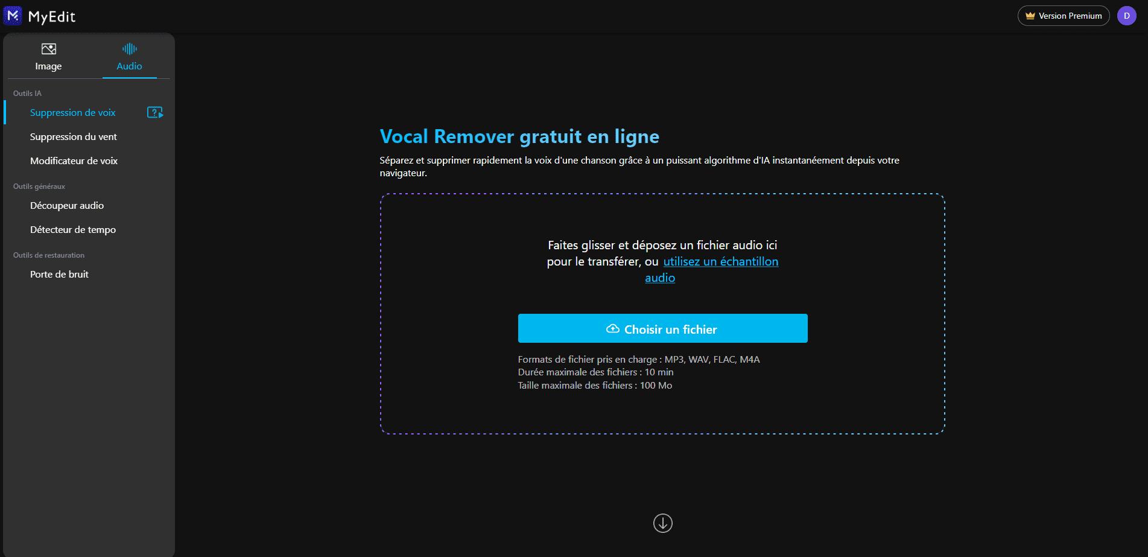This screenshot has height=557, width=1148.
Task: Click the Choisir un fichier button
Action: coord(662,328)
